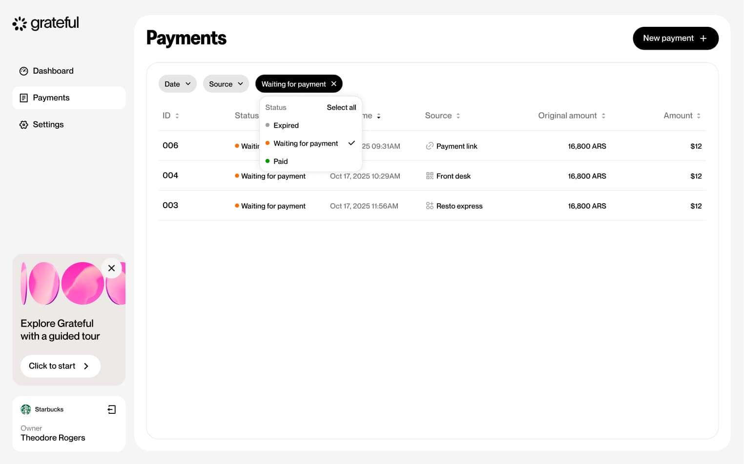Image resolution: width=744 pixels, height=464 pixels.
Task: Click the logout icon beside Starbucks
Action: (112, 409)
